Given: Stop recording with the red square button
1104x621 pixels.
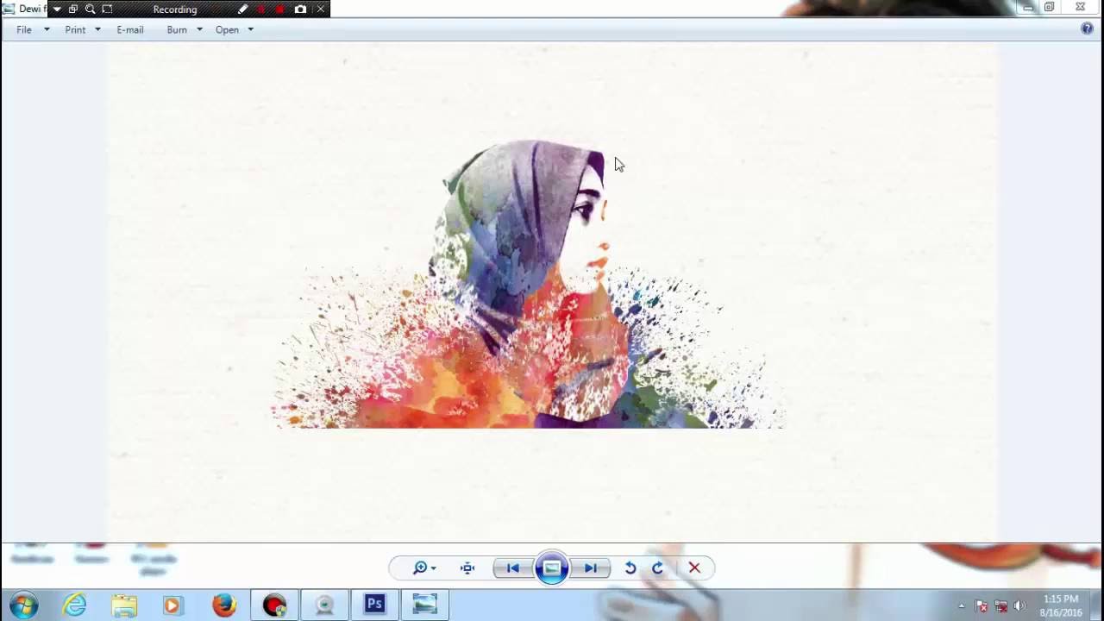Looking at the screenshot, I should 280,9.
